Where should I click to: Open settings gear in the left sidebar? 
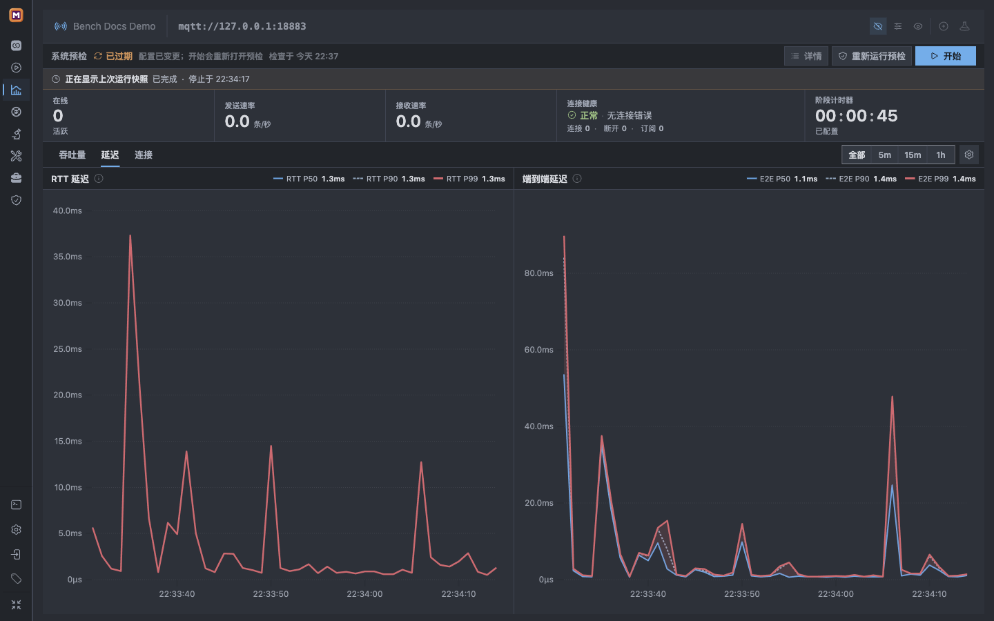click(16, 530)
